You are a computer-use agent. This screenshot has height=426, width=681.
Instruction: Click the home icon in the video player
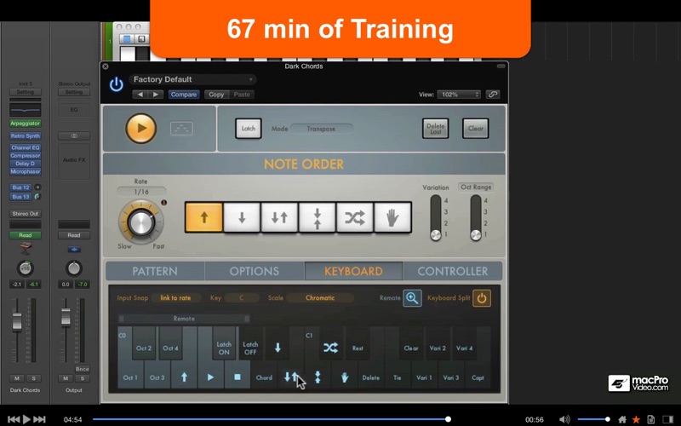coord(622,419)
